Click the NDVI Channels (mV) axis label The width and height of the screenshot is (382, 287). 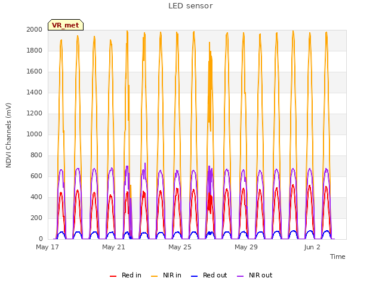(8, 135)
